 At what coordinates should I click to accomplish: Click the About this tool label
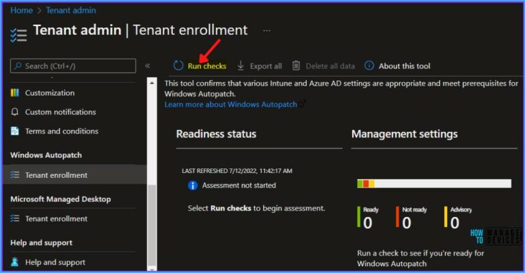click(x=405, y=66)
